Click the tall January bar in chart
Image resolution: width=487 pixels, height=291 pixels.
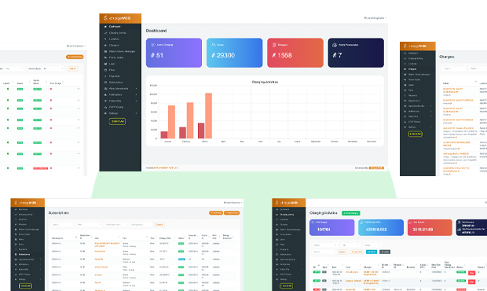click(x=171, y=122)
